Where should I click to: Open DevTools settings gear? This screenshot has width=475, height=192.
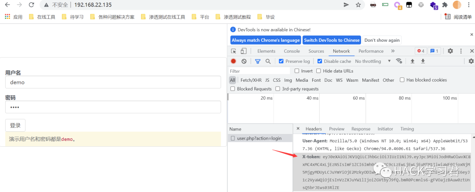click(x=450, y=51)
